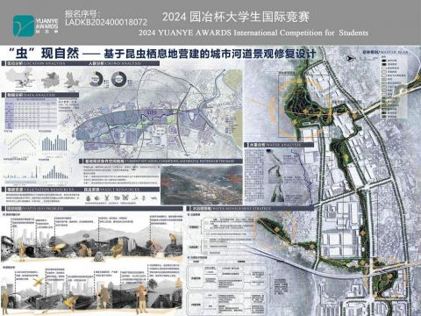Click the VEGETATION RESOURCES section header
The width and height of the screenshot is (421, 316).
[40, 190]
